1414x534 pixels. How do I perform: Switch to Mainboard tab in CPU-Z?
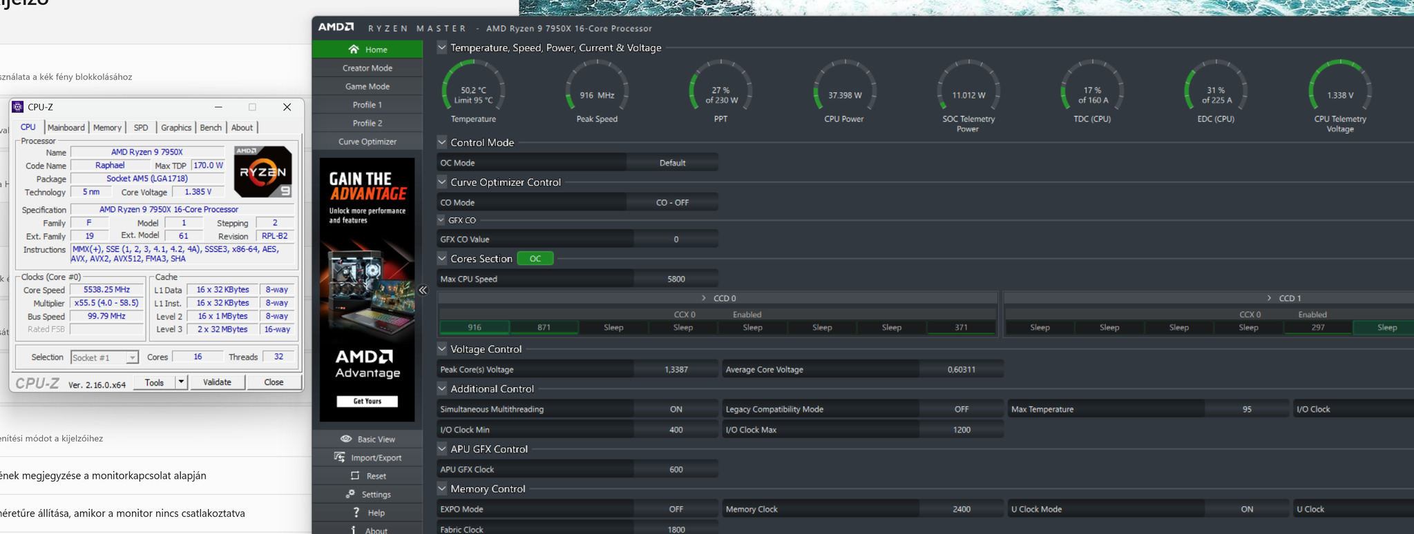click(x=66, y=128)
